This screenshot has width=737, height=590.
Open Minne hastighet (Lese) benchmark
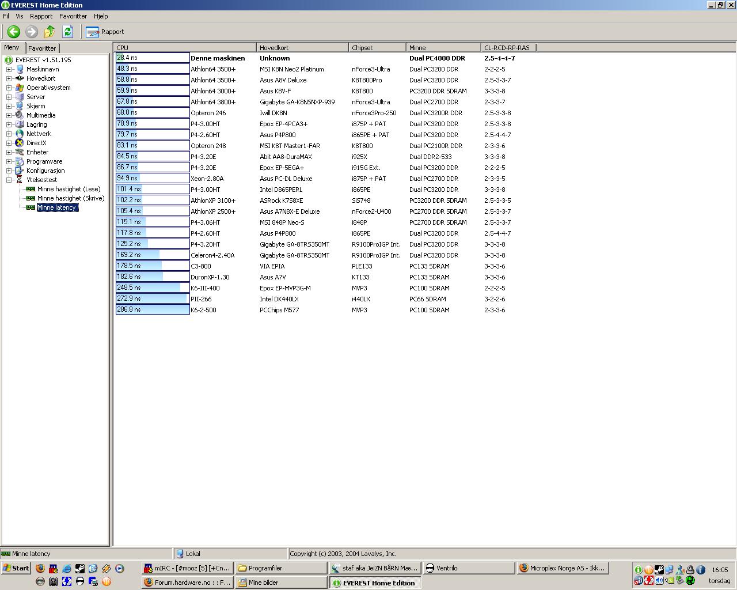click(69, 189)
